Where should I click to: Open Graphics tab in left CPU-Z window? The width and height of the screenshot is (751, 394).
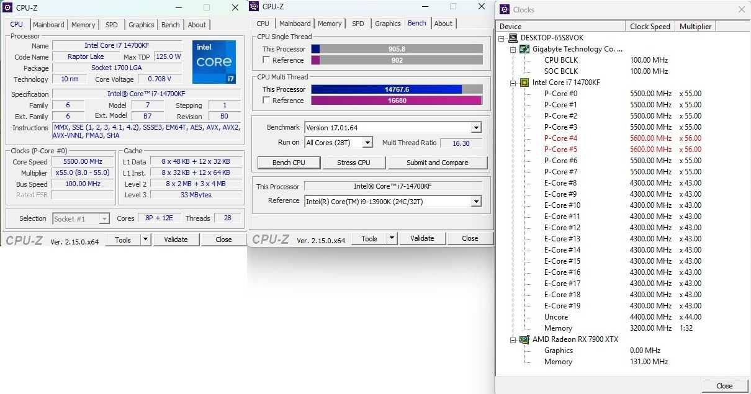pyautogui.click(x=142, y=25)
